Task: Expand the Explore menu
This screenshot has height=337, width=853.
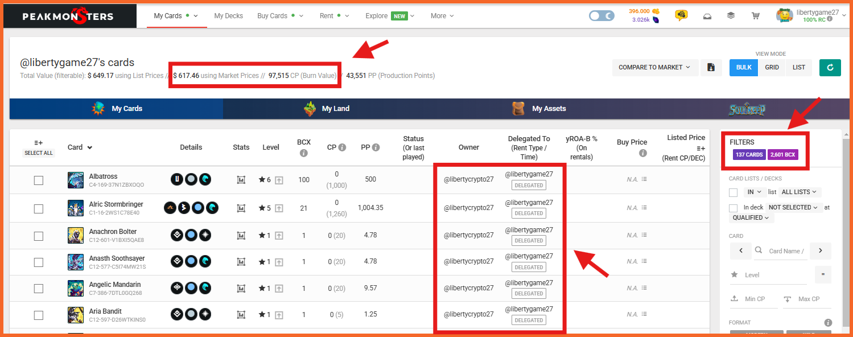Action: coord(390,16)
